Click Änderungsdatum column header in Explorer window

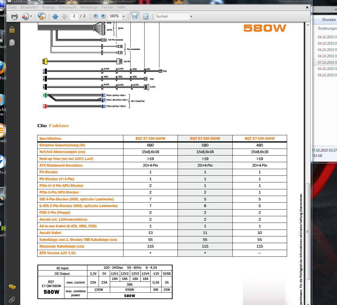tap(327, 28)
